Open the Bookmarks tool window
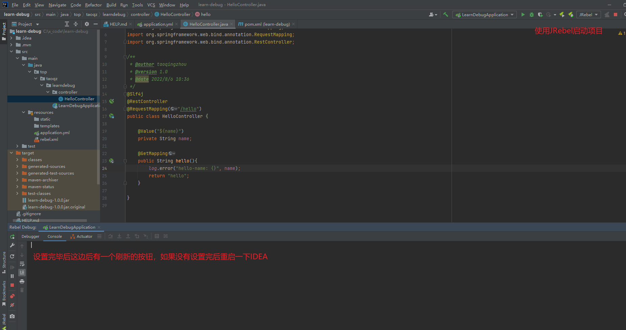Image resolution: width=626 pixels, height=330 pixels. click(x=4, y=293)
